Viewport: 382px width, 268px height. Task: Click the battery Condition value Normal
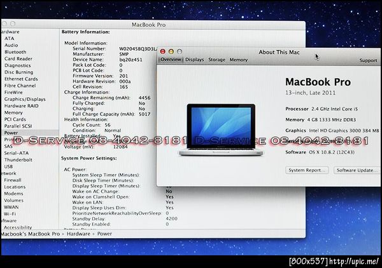[x=113, y=130]
